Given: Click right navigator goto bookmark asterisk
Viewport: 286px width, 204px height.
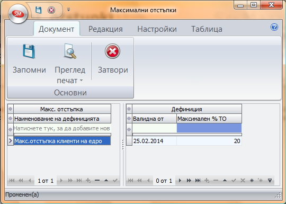Looking at the screenshot, I should [261, 181].
